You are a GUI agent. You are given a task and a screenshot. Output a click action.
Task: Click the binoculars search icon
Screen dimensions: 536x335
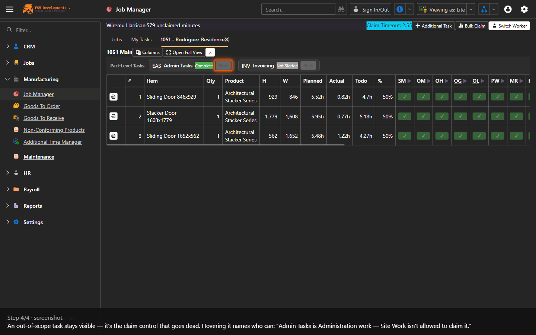341,9
